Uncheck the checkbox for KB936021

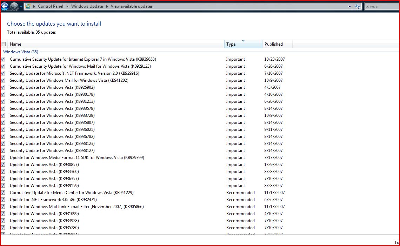point(3,129)
